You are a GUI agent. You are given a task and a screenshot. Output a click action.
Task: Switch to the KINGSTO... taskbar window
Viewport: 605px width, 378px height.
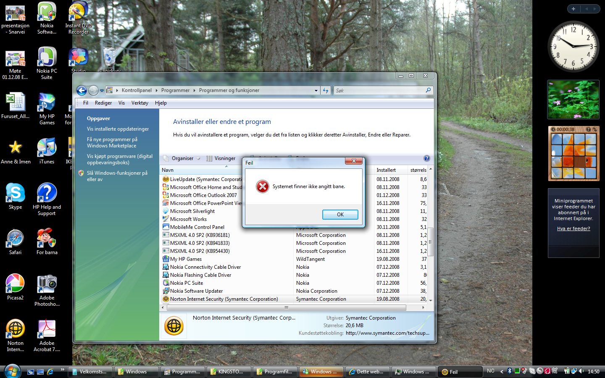coord(229,372)
